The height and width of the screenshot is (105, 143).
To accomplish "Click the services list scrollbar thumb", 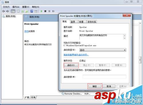I will tap(140, 60).
